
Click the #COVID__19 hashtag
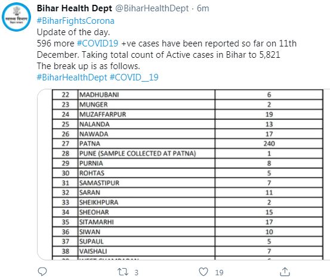click(x=134, y=77)
